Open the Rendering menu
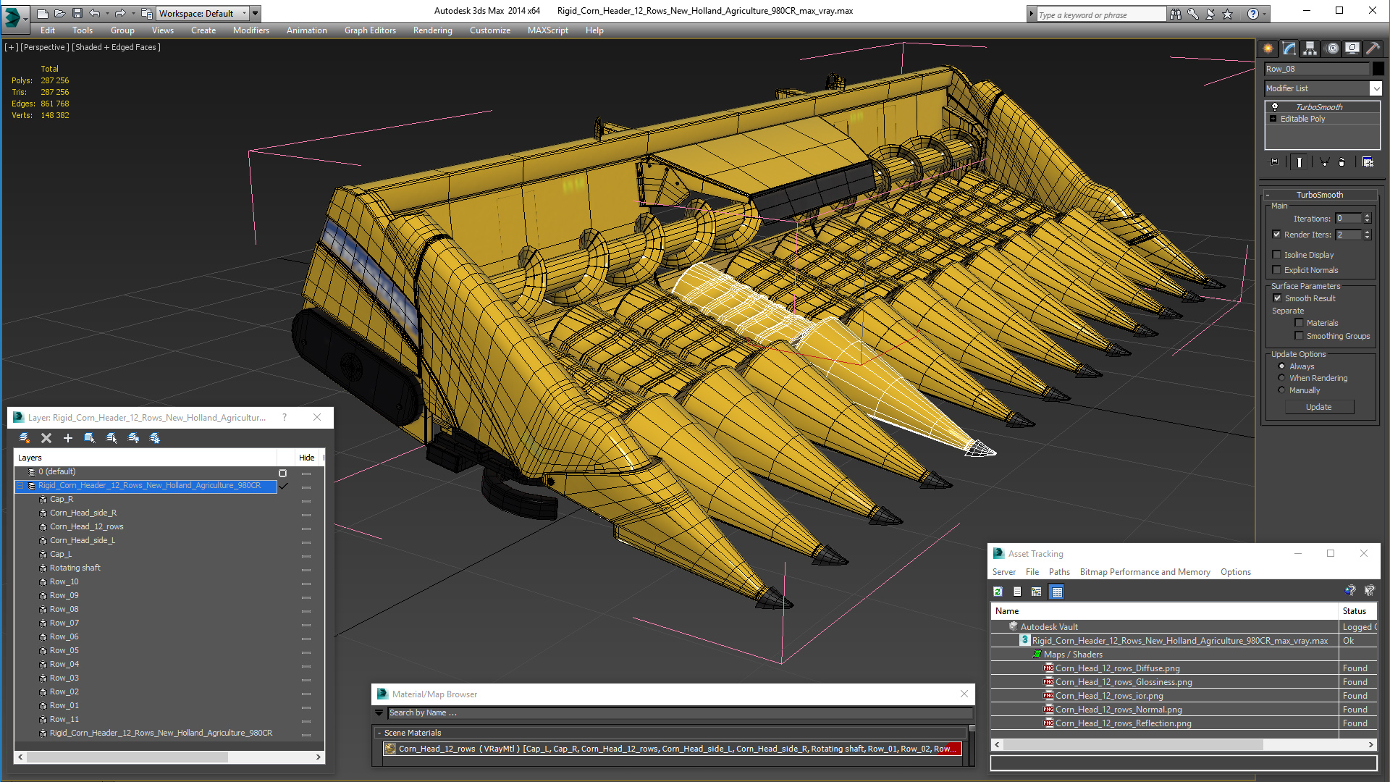This screenshot has width=1390, height=782. (432, 30)
